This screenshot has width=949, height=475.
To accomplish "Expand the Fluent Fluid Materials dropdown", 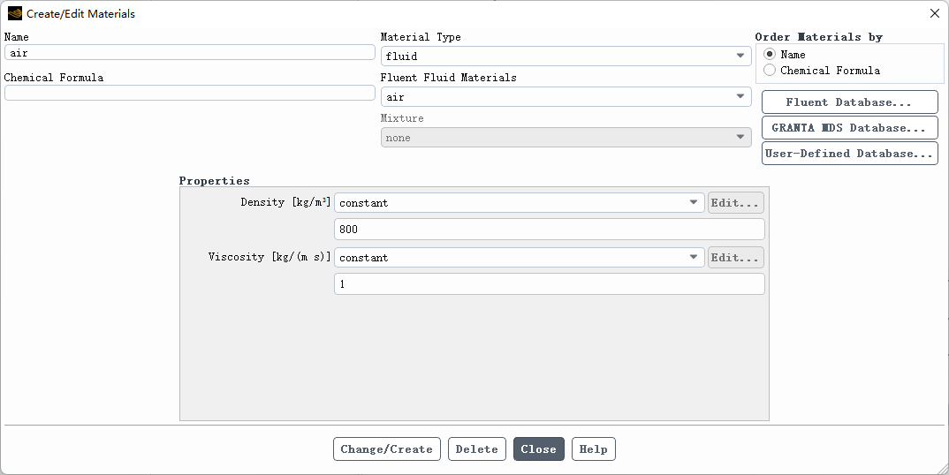I will (x=566, y=97).
